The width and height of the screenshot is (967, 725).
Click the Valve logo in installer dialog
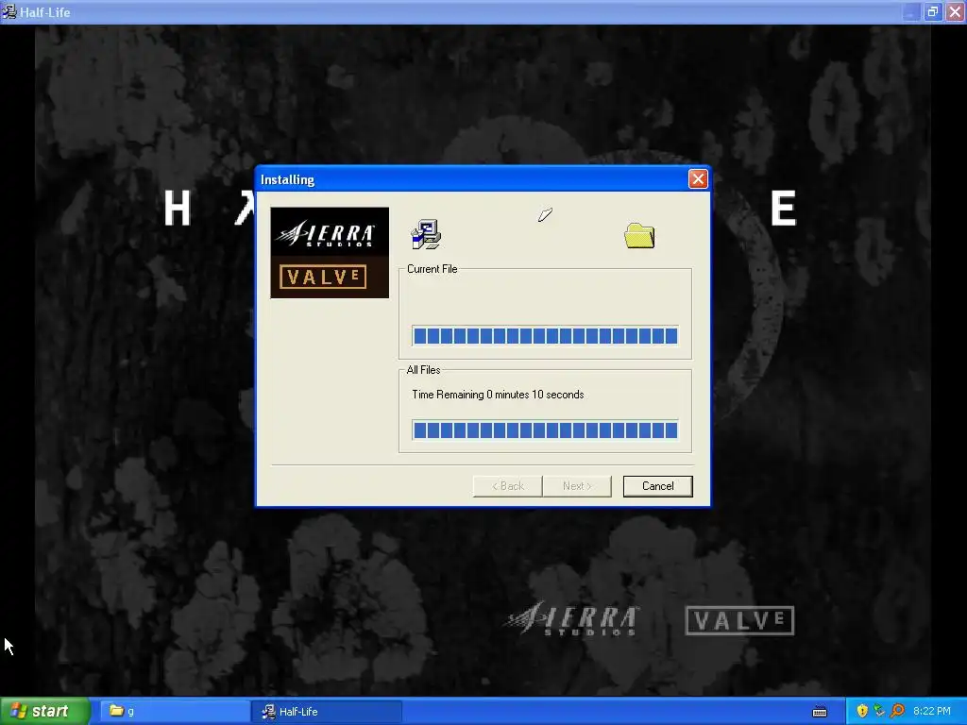(x=323, y=277)
